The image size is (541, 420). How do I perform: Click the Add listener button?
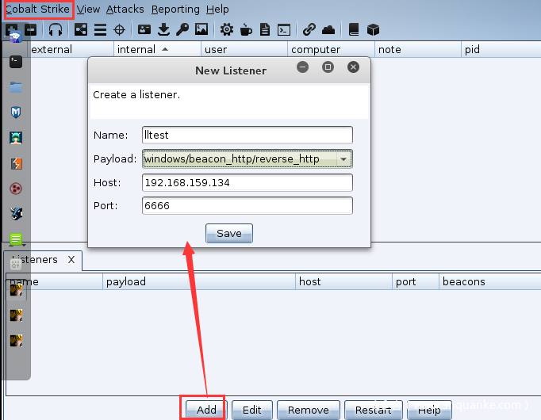pos(206,410)
